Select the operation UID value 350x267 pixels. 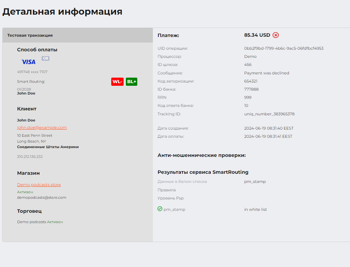[x=284, y=48]
